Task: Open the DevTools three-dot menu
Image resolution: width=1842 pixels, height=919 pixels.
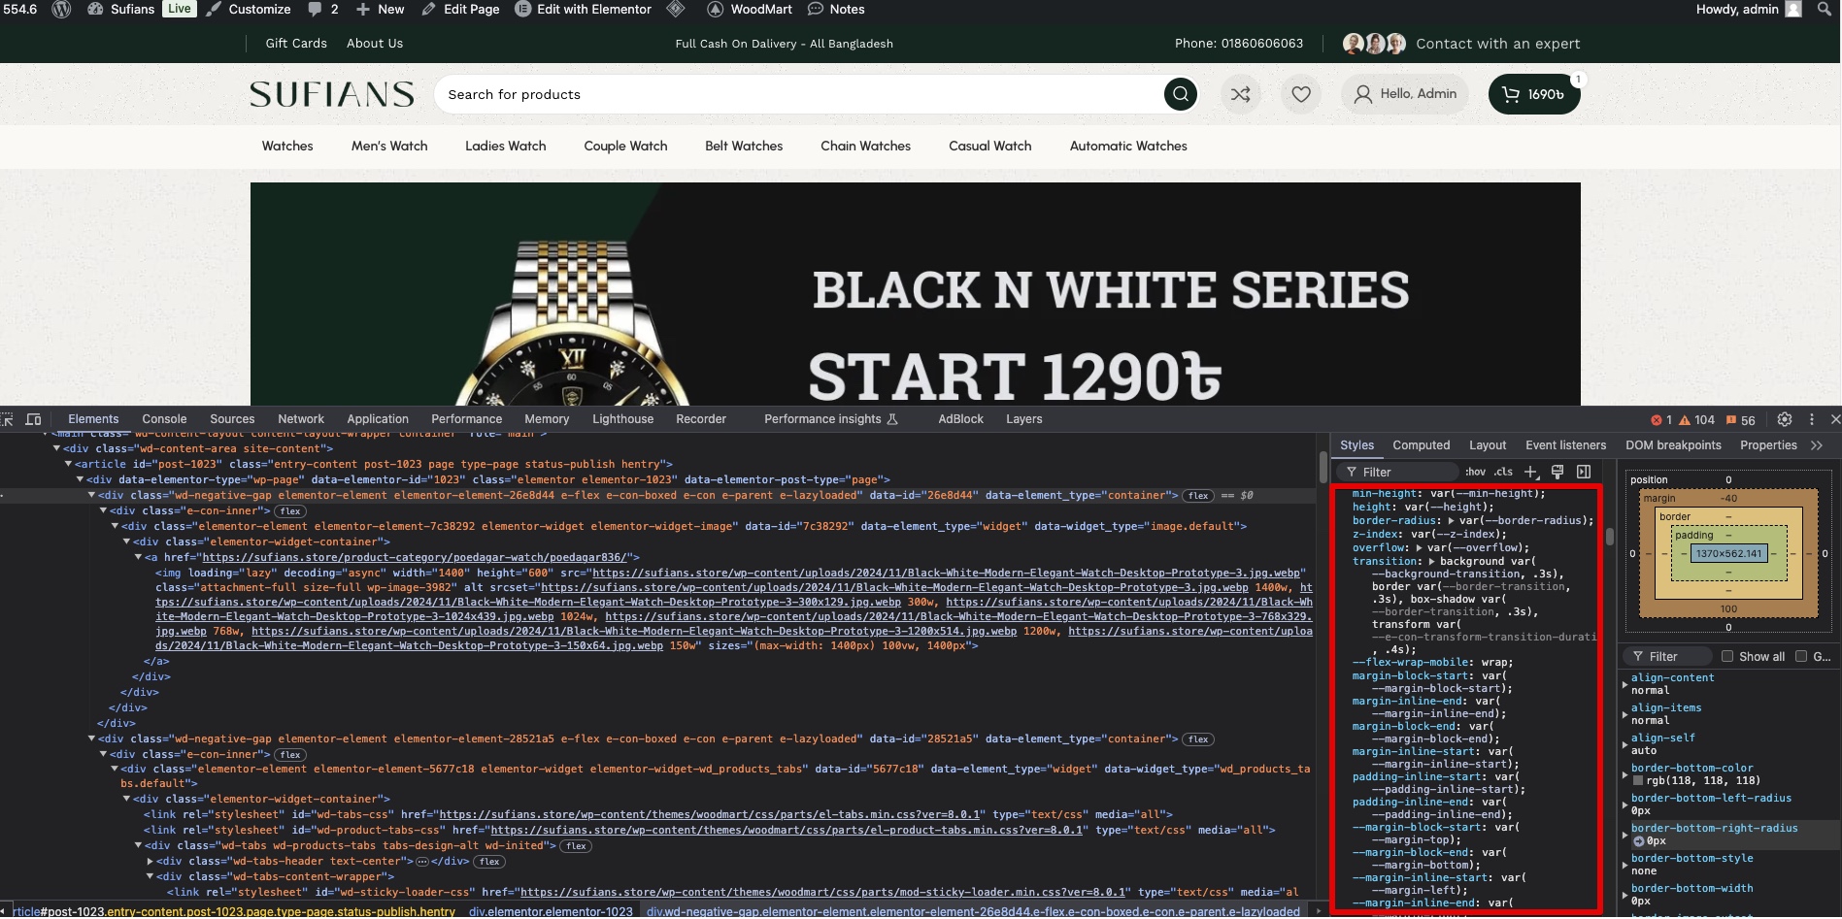Action: coord(1811,419)
